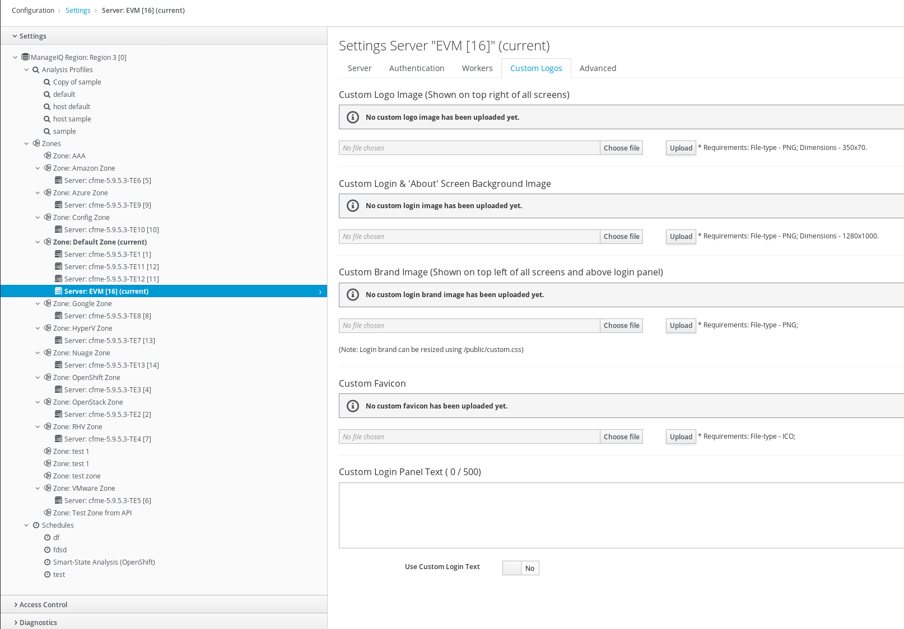Upload the custom logo image
The height and width of the screenshot is (629, 904).
(681, 148)
